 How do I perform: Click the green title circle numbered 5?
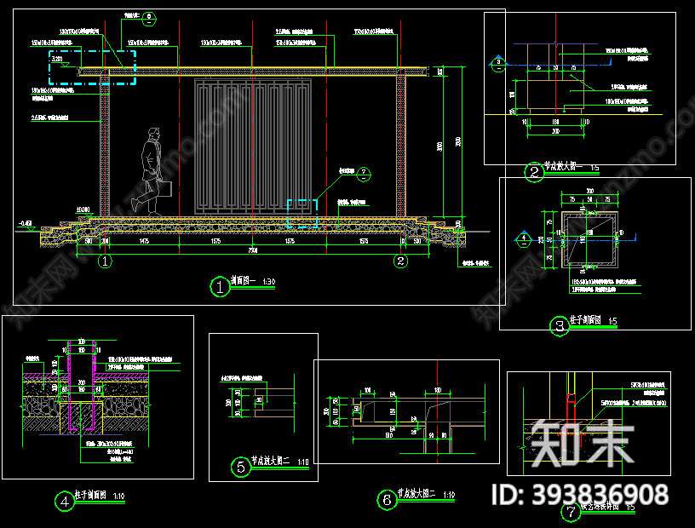(241, 466)
